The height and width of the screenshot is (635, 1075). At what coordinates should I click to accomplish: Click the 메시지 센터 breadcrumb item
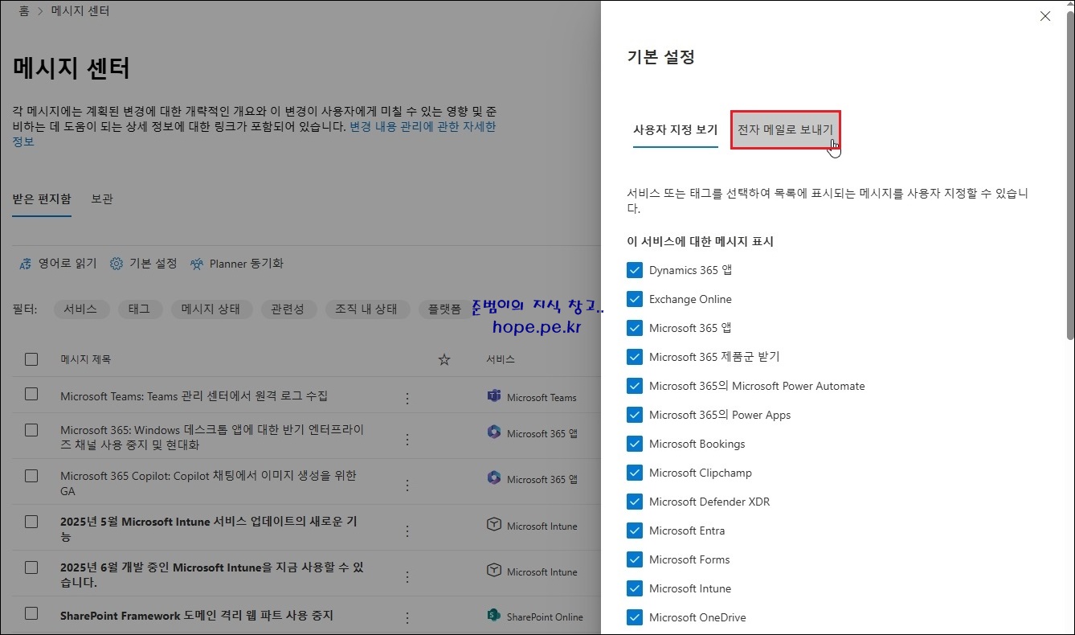point(80,11)
